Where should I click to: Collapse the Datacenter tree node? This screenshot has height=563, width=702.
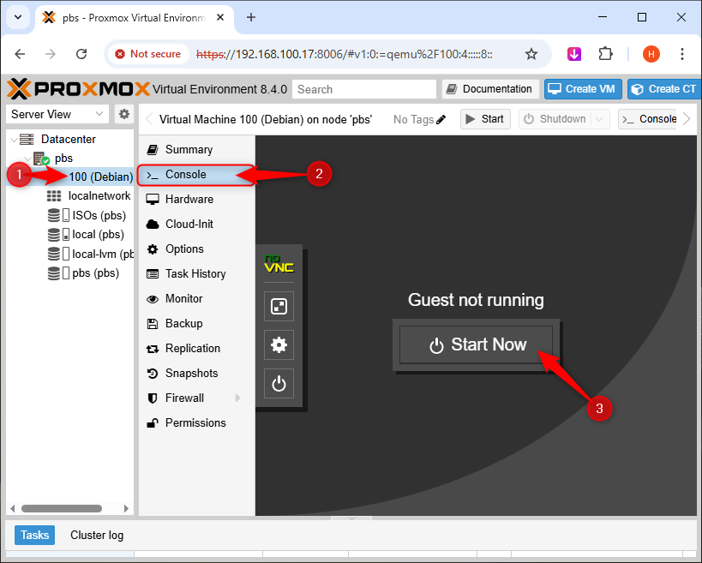click(x=14, y=140)
